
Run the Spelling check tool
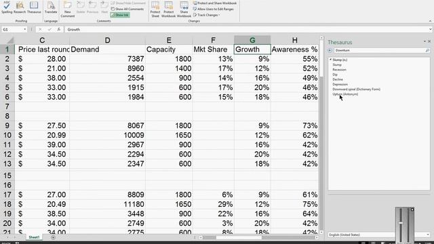tap(7, 7)
